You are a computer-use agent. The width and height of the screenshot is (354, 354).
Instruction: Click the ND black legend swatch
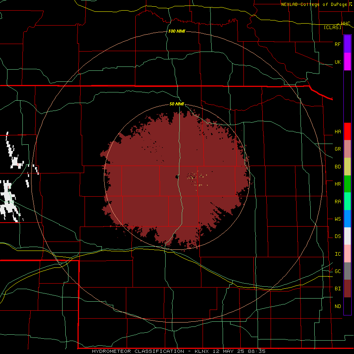tap(347, 306)
